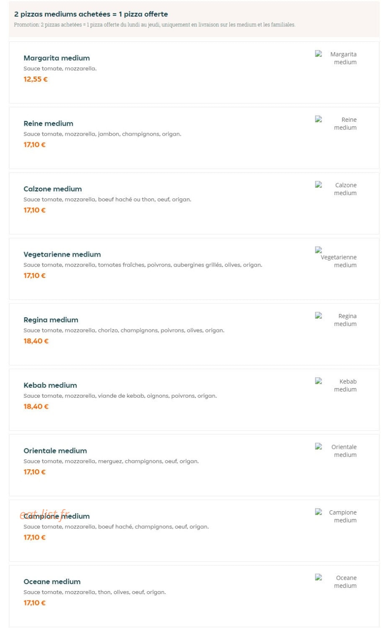Screen dimensions: 381x628
Task: Click the Kebab medium broken image icon
Action: point(319,381)
